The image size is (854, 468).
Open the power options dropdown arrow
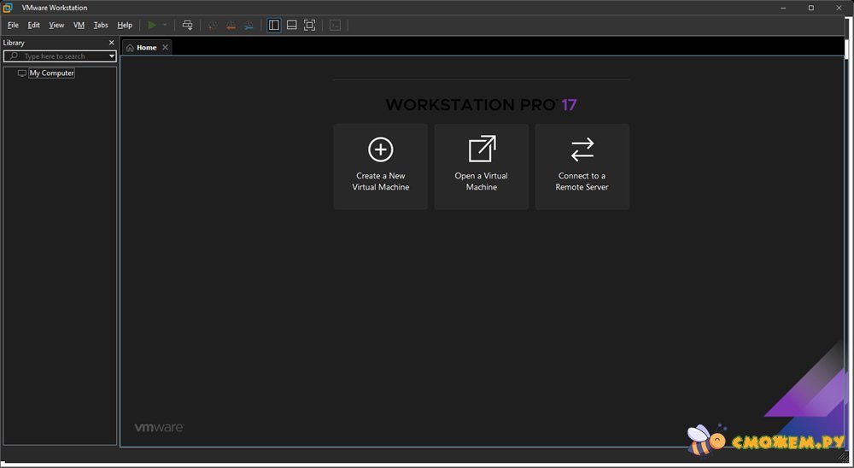pos(165,26)
